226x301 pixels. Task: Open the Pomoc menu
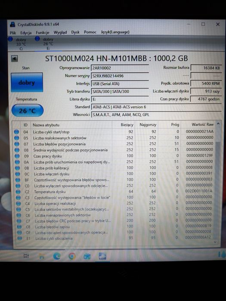tap(90, 32)
